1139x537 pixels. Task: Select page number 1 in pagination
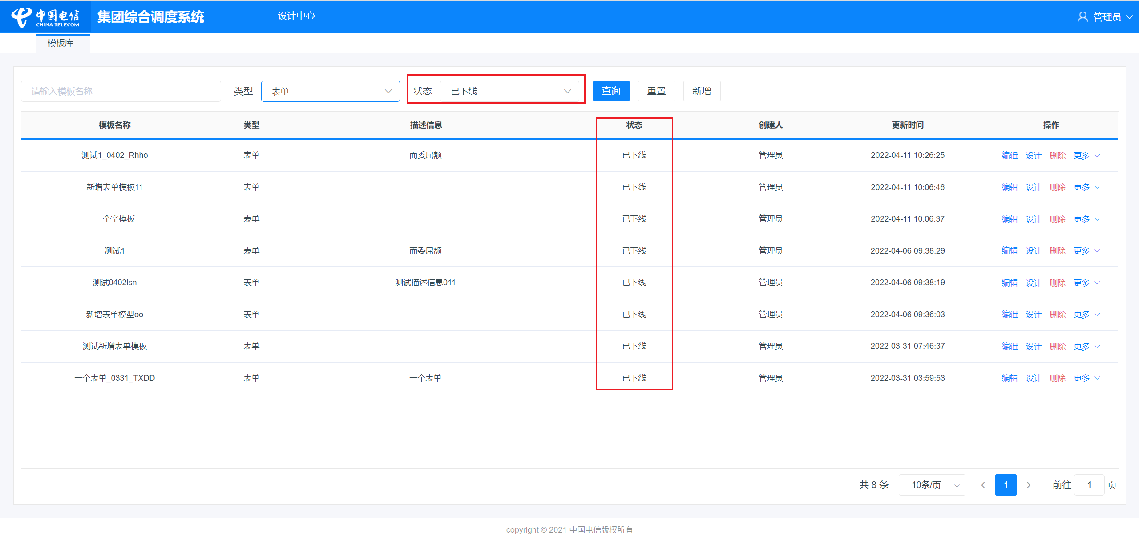(1006, 485)
